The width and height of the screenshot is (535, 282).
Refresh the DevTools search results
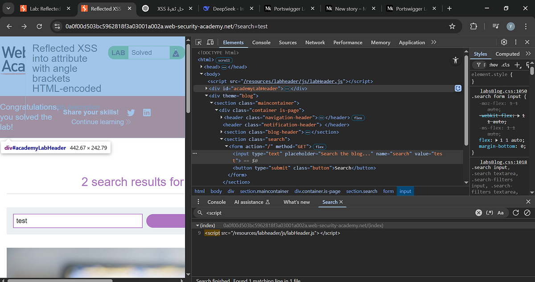click(516, 213)
